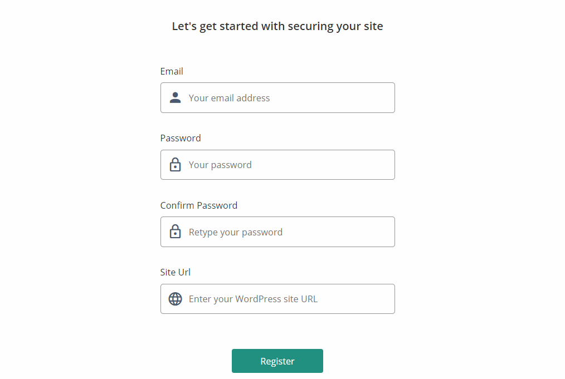Click the padlock icon in Password field
565x379 pixels.
[x=176, y=165]
